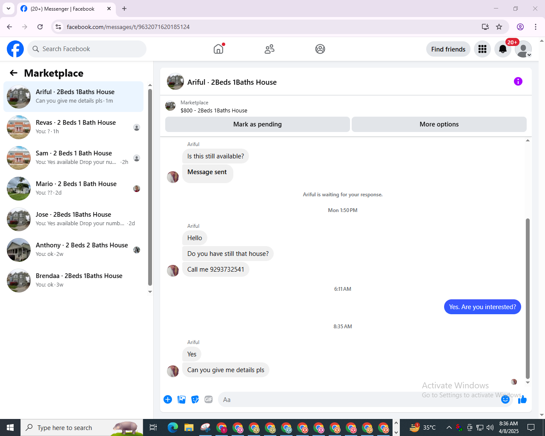
Task: Open the Groups icon in top navigation
Action: coord(320,49)
